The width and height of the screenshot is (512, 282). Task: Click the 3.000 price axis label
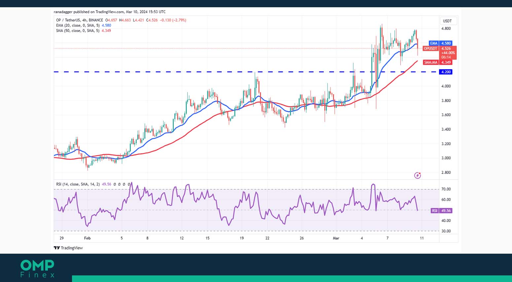[446, 158]
